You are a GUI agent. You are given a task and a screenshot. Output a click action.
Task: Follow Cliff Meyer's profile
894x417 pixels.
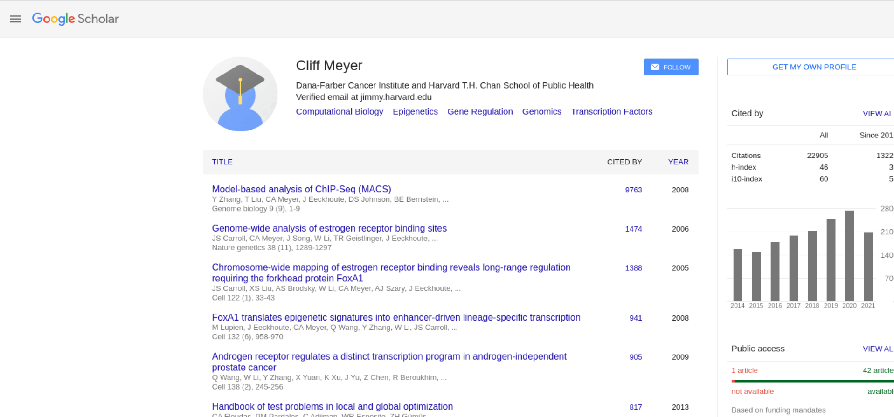pos(671,67)
